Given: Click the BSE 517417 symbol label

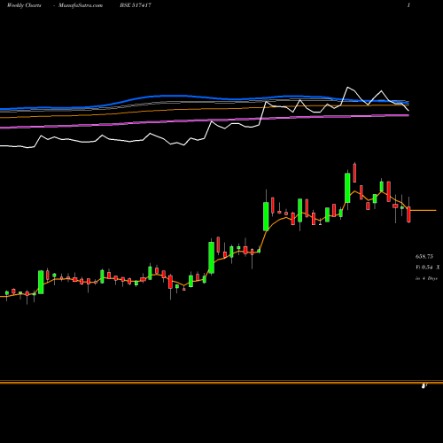Looking at the screenshot, I should tap(136, 5).
